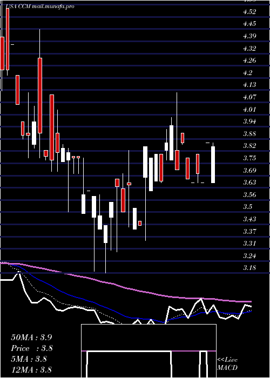Image resolution: width=270 pixels, height=378 pixels.
Task: Click the 3.88 price axis label
Action: pyautogui.click(x=249, y=134)
